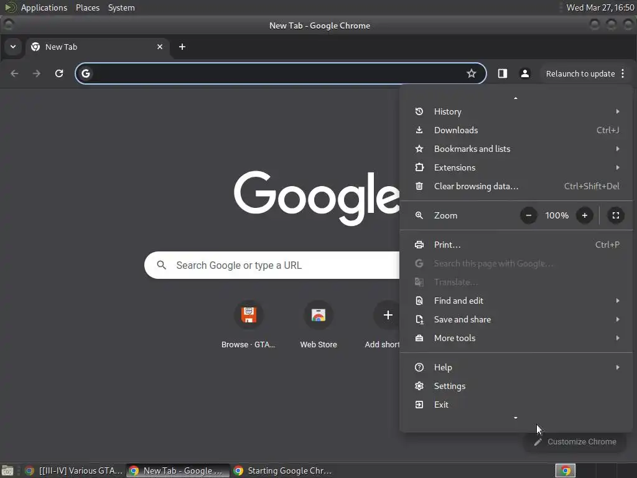Open History submenu in Chrome menu
637x478 pixels.
click(x=516, y=111)
